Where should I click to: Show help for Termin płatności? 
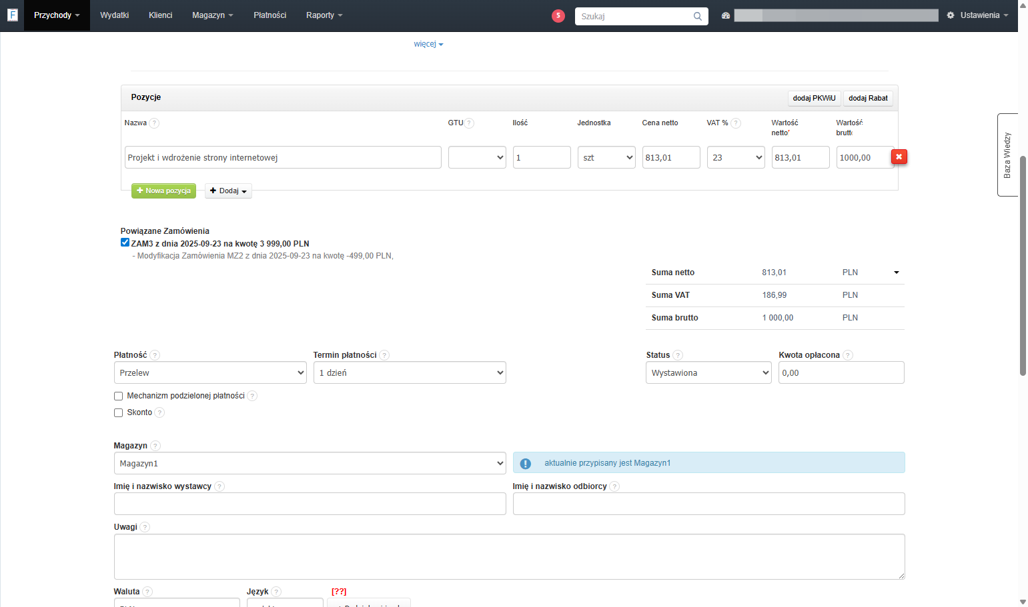384,355
